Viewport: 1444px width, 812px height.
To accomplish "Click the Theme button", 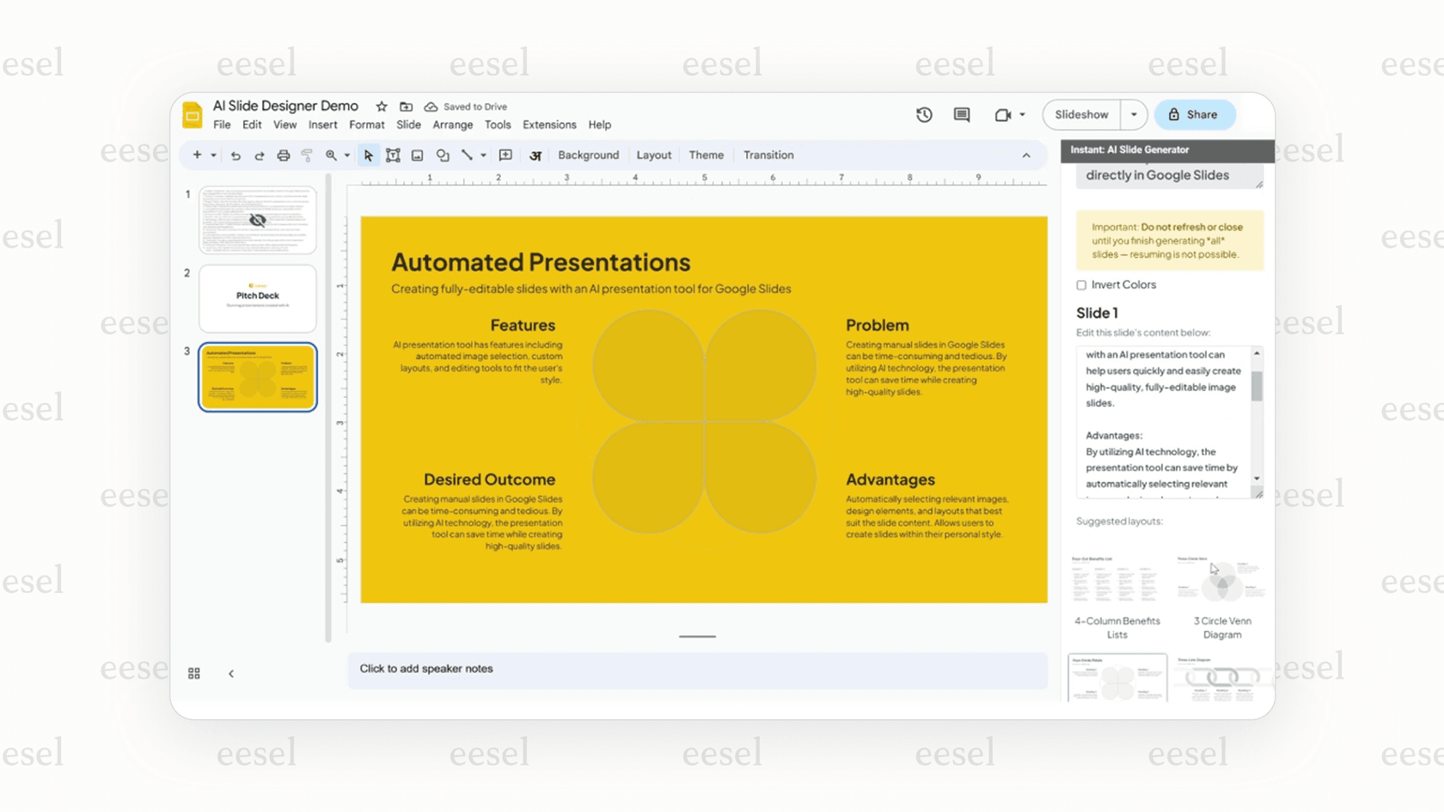I will pyautogui.click(x=706, y=155).
